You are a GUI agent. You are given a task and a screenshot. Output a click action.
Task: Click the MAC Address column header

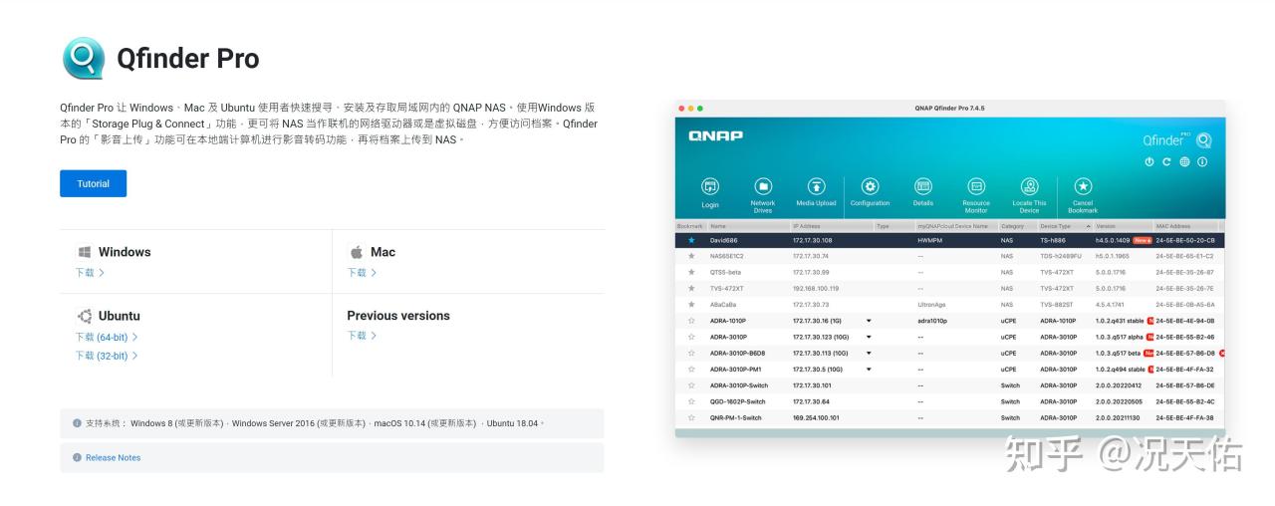point(1185,226)
